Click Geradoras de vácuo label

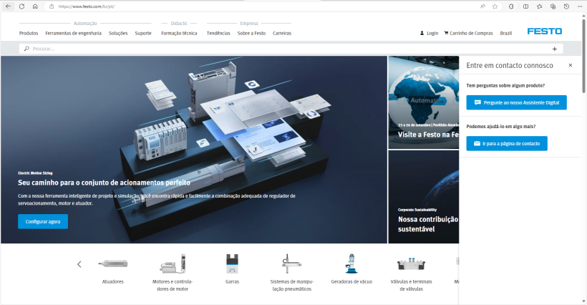click(351, 282)
